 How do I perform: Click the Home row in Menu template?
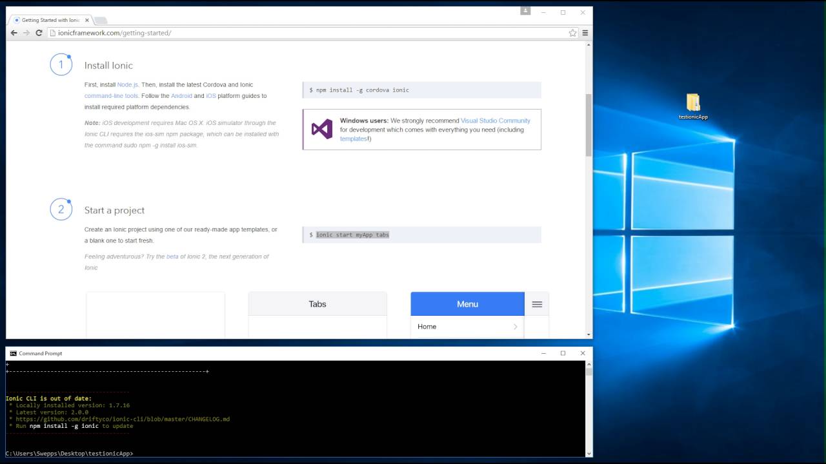pyautogui.click(x=467, y=327)
